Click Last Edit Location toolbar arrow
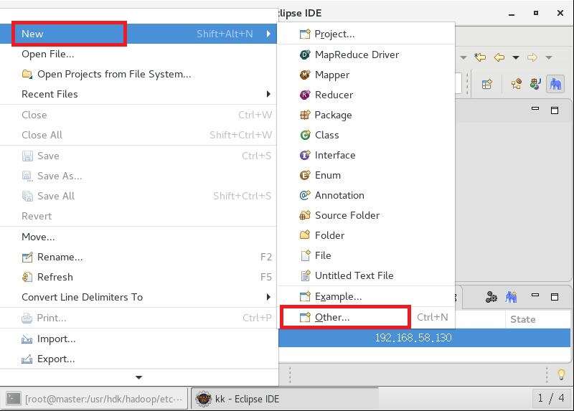The height and width of the screenshot is (411, 574). 480,57
